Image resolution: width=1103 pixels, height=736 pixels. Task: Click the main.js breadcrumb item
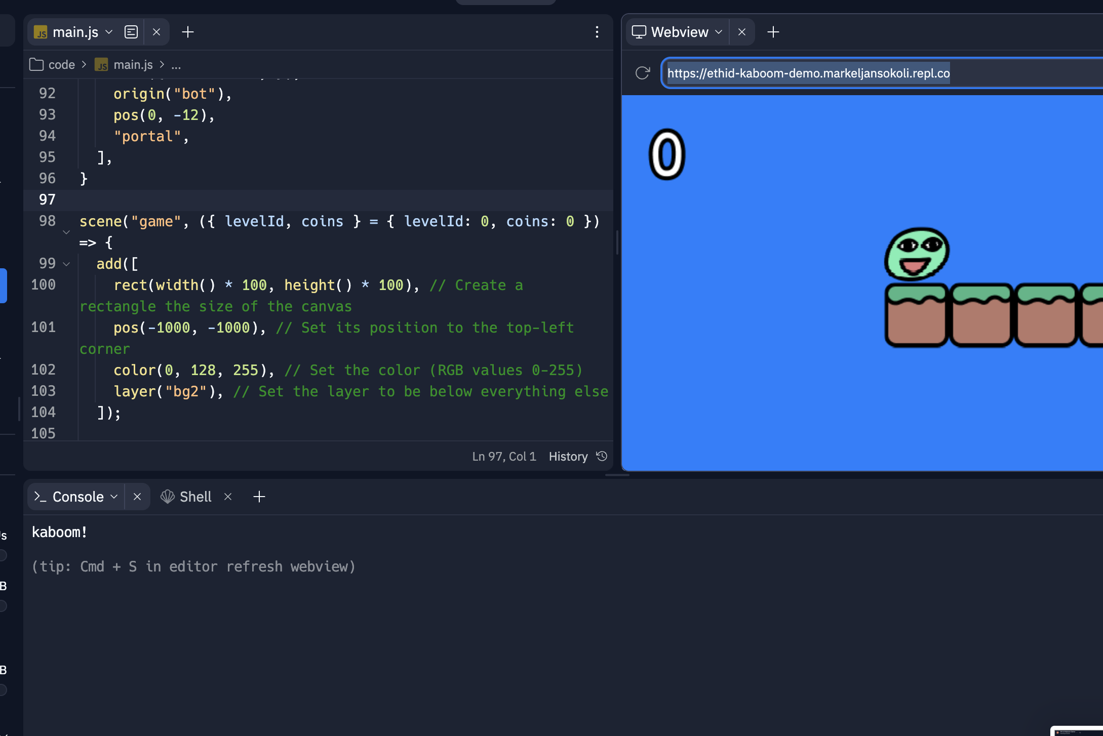[x=133, y=64]
